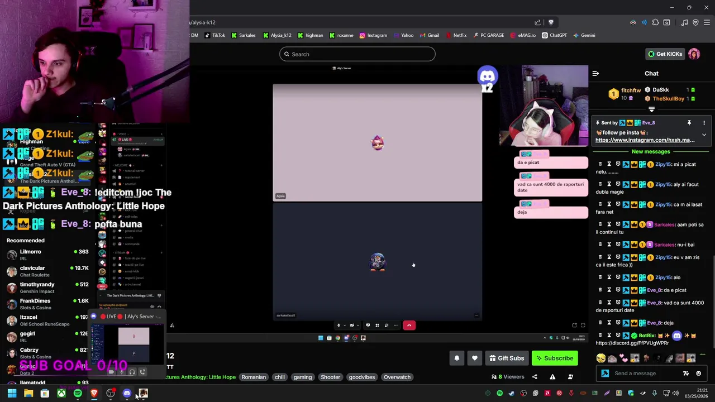Jump to New messages in chat
Image resolution: width=715 pixels, height=402 pixels.
[651, 151]
